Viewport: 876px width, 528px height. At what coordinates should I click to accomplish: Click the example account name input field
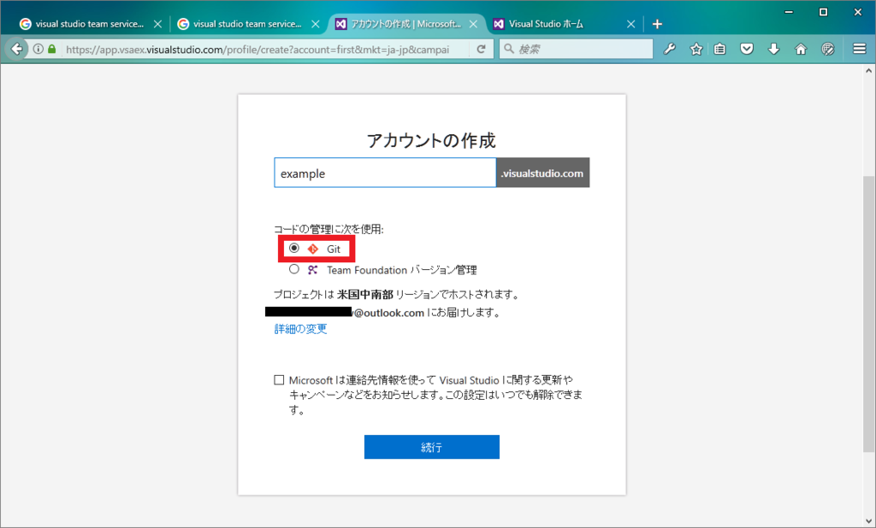(x=385, y=173)
